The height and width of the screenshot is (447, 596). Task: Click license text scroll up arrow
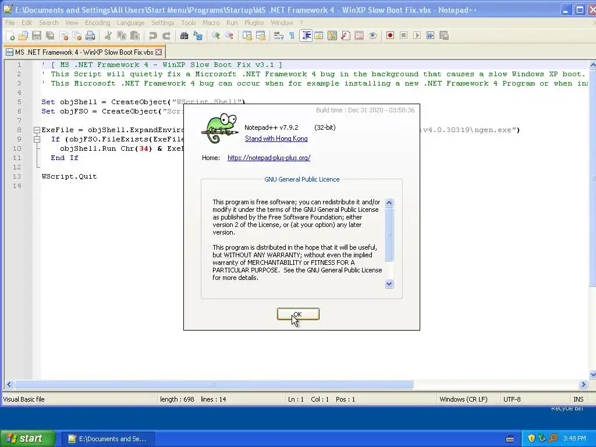point(389,203)
